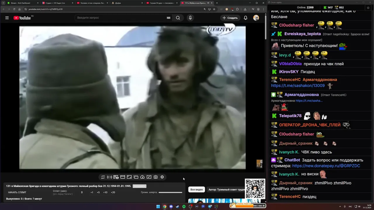The width and height of the screenshot is (374, 210).
Task: Add +10 minutes to the split
Action: (105, 192)
